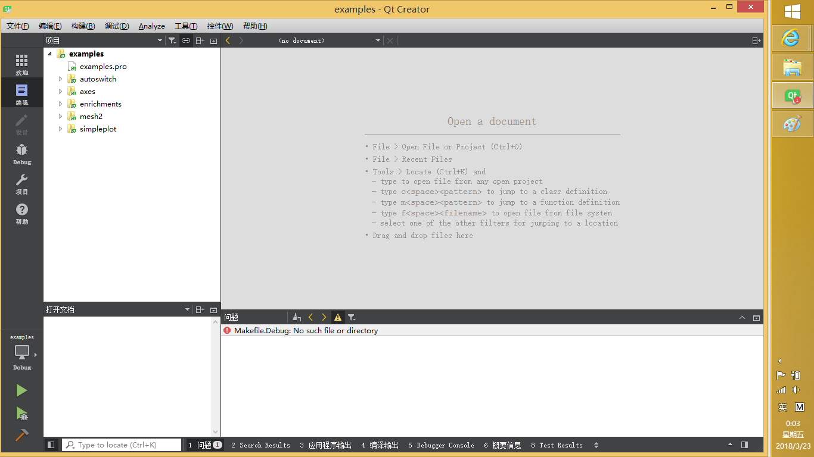This screenshot has height=457, width=814.
Task: Open the 编辑(E) menu
Action: (50, 26)
